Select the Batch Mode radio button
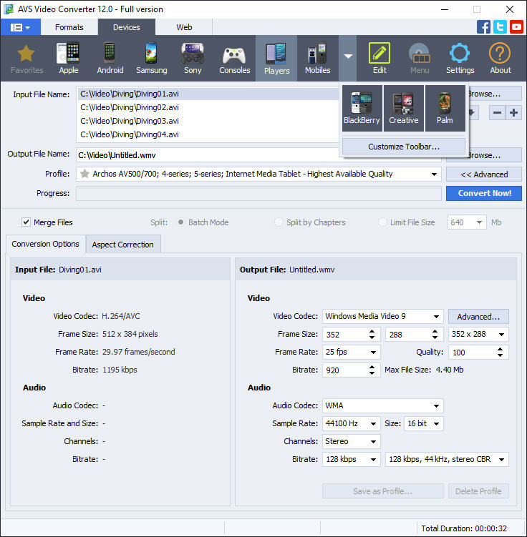The image size is (527, 537). click(180, 222)
